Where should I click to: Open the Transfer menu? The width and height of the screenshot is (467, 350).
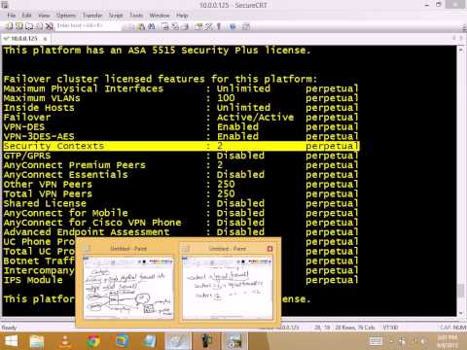pyautogui.click(x=92, y=16)
